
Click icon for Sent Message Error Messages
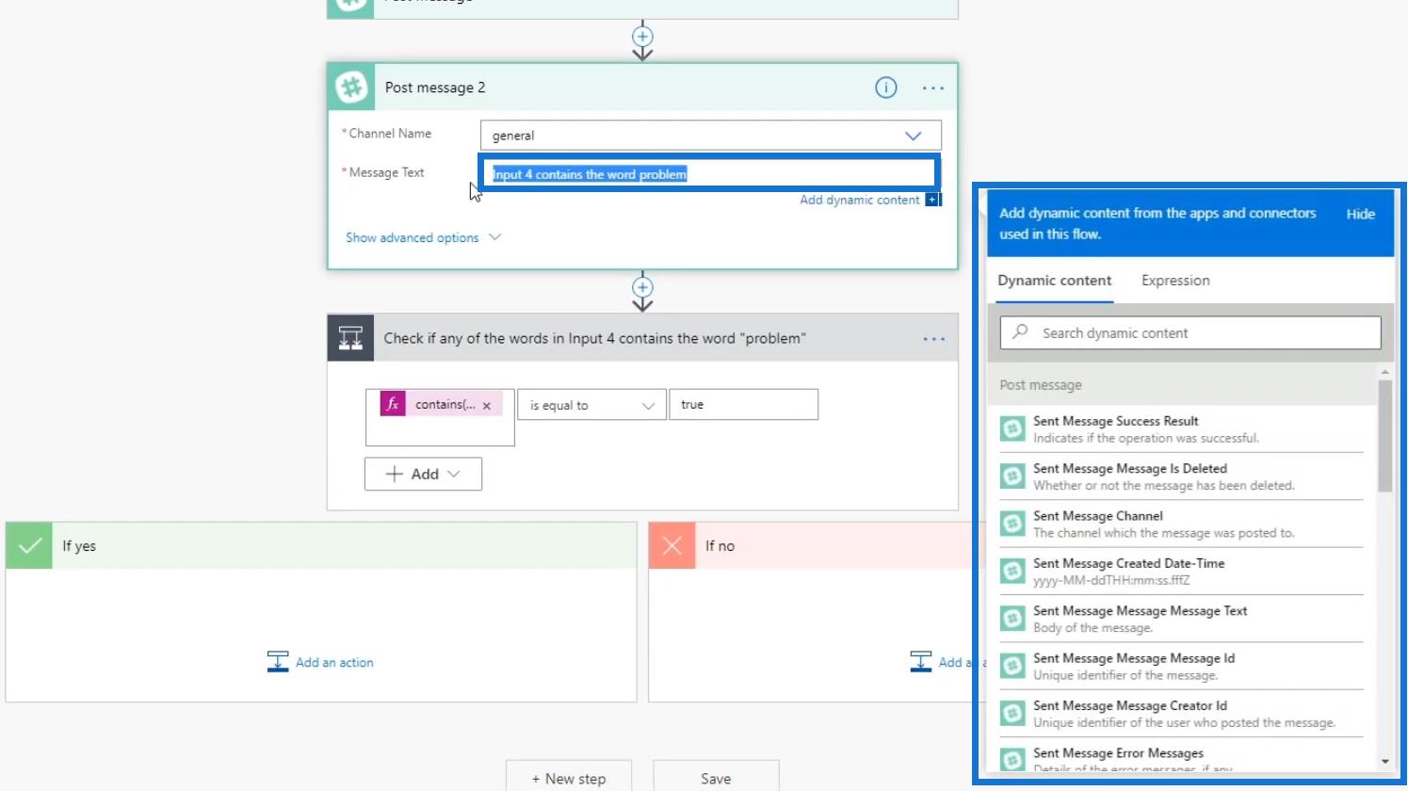point(1012,759)
